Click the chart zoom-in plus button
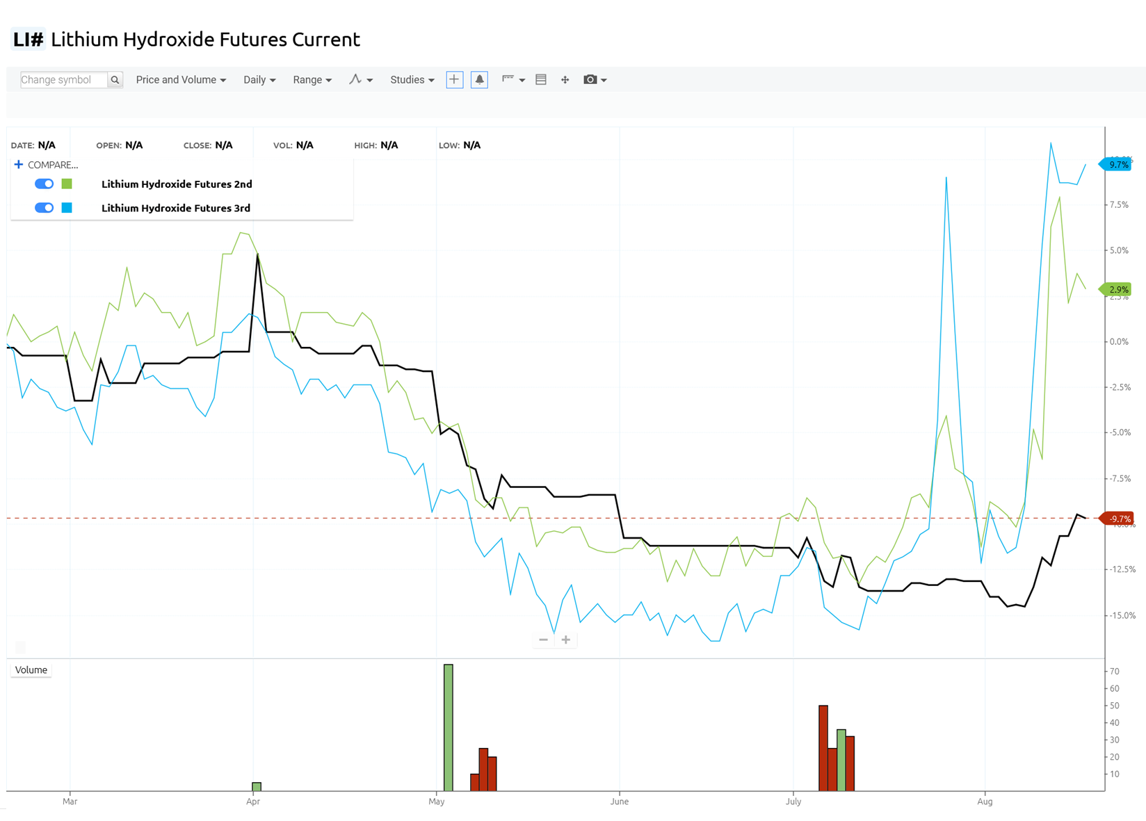This screenshot has height=821, width=1146. click(x=566, y=640)
